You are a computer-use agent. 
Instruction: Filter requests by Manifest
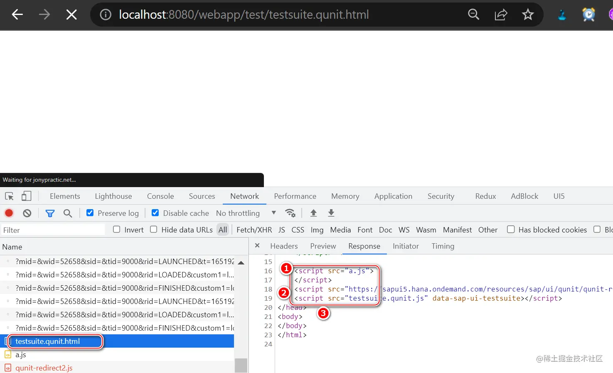tap(457, 230)
